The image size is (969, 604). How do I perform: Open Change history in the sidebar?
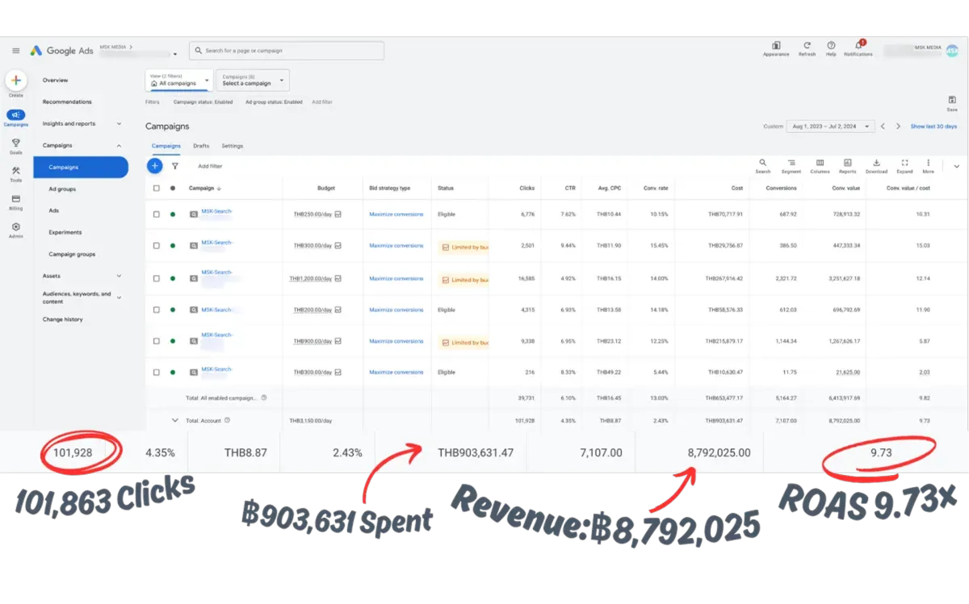[63, 319]
